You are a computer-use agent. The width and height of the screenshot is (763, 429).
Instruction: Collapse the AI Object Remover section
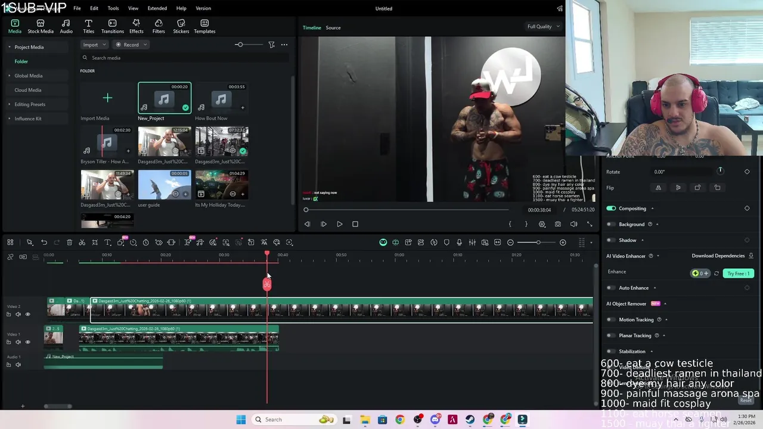tap(665, 304)
